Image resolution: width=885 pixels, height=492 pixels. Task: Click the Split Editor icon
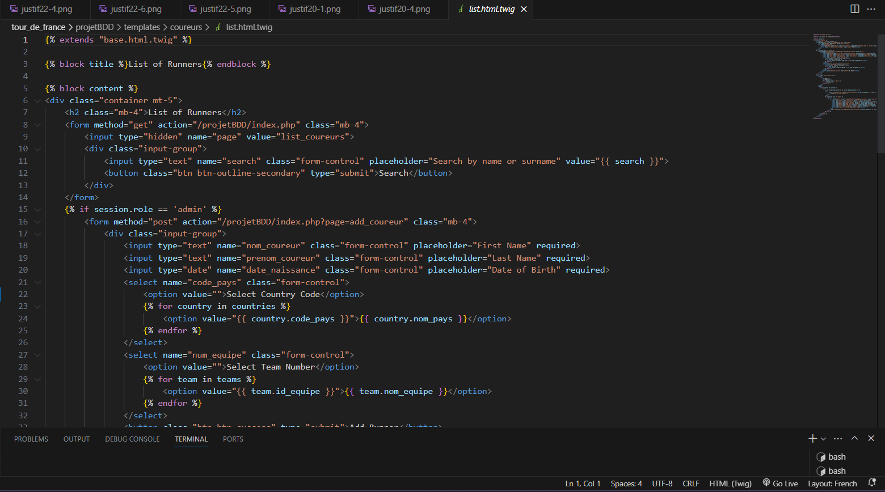tap(854, 9)
